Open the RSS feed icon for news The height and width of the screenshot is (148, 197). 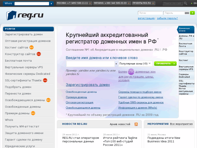pyautogui.click(x=136, y=124)
